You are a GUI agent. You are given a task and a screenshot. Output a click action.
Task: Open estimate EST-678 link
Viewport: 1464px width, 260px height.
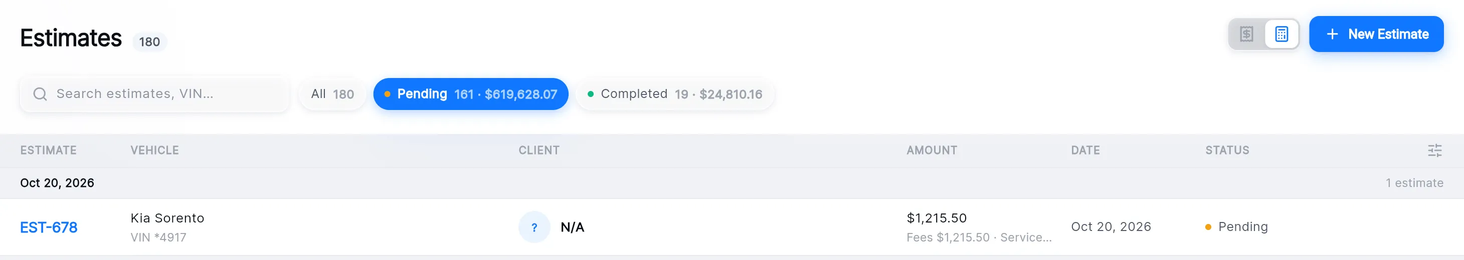pyautogui.click(x=49, y=227)
